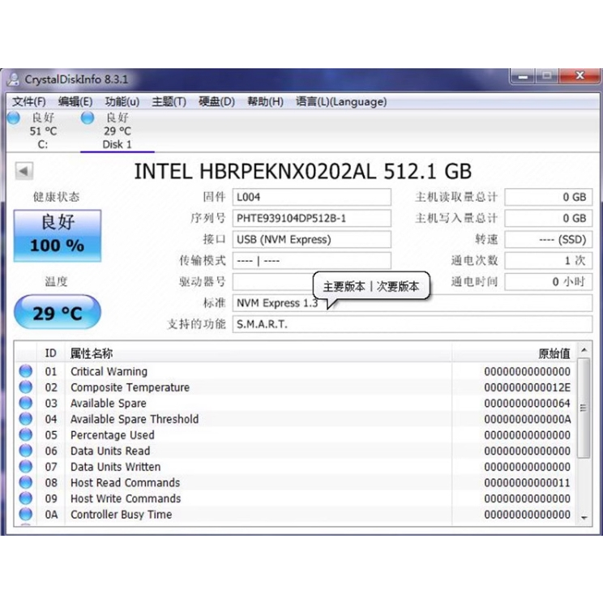This screenshot has height=603, width=603.
Task: Click status circle beside Host Read Commands
Action: 26,483
